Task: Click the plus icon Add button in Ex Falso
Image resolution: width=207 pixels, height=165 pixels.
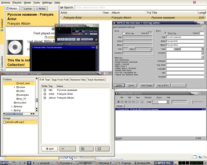Action: point(50,148)
